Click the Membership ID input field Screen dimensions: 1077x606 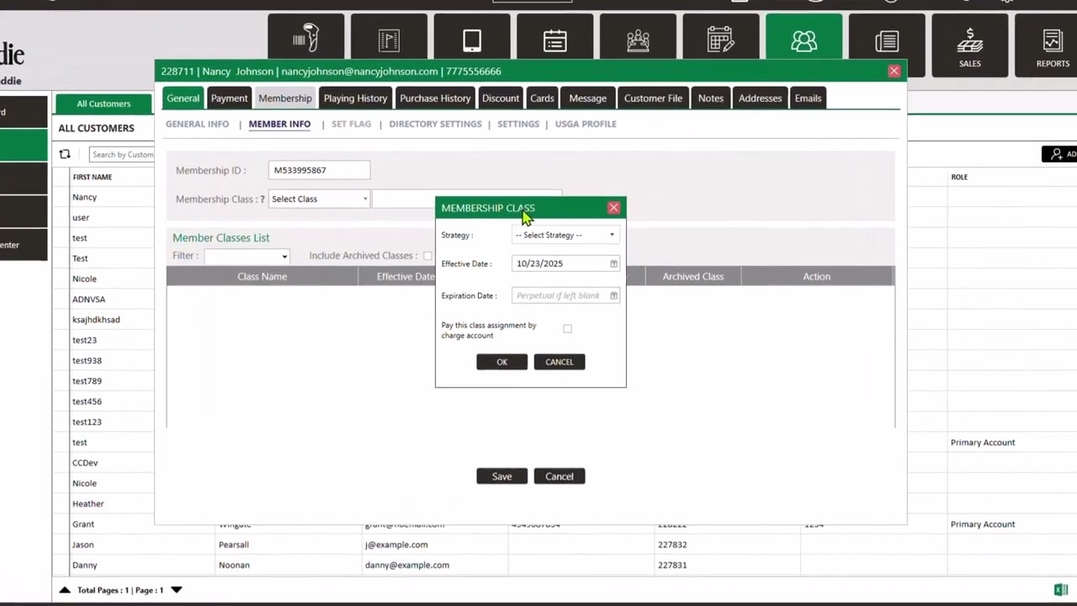[x=319, y=170]
